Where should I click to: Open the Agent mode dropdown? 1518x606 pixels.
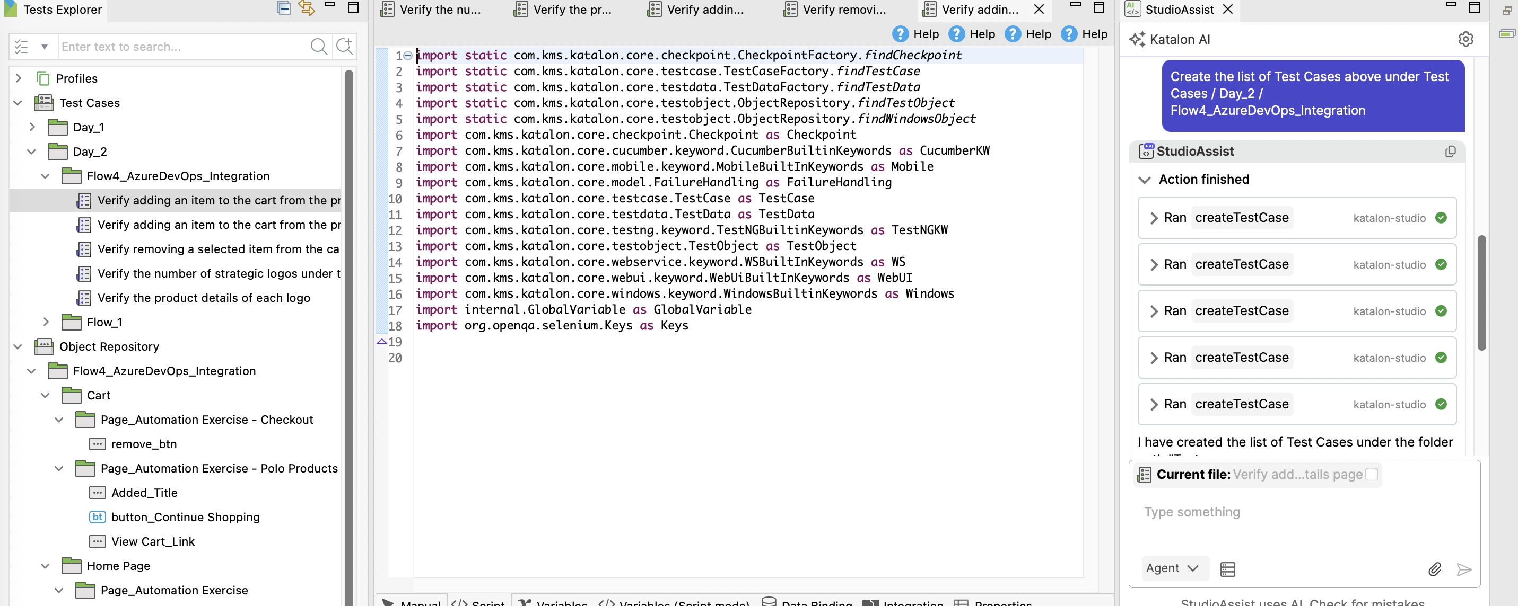coord(1174,568)
